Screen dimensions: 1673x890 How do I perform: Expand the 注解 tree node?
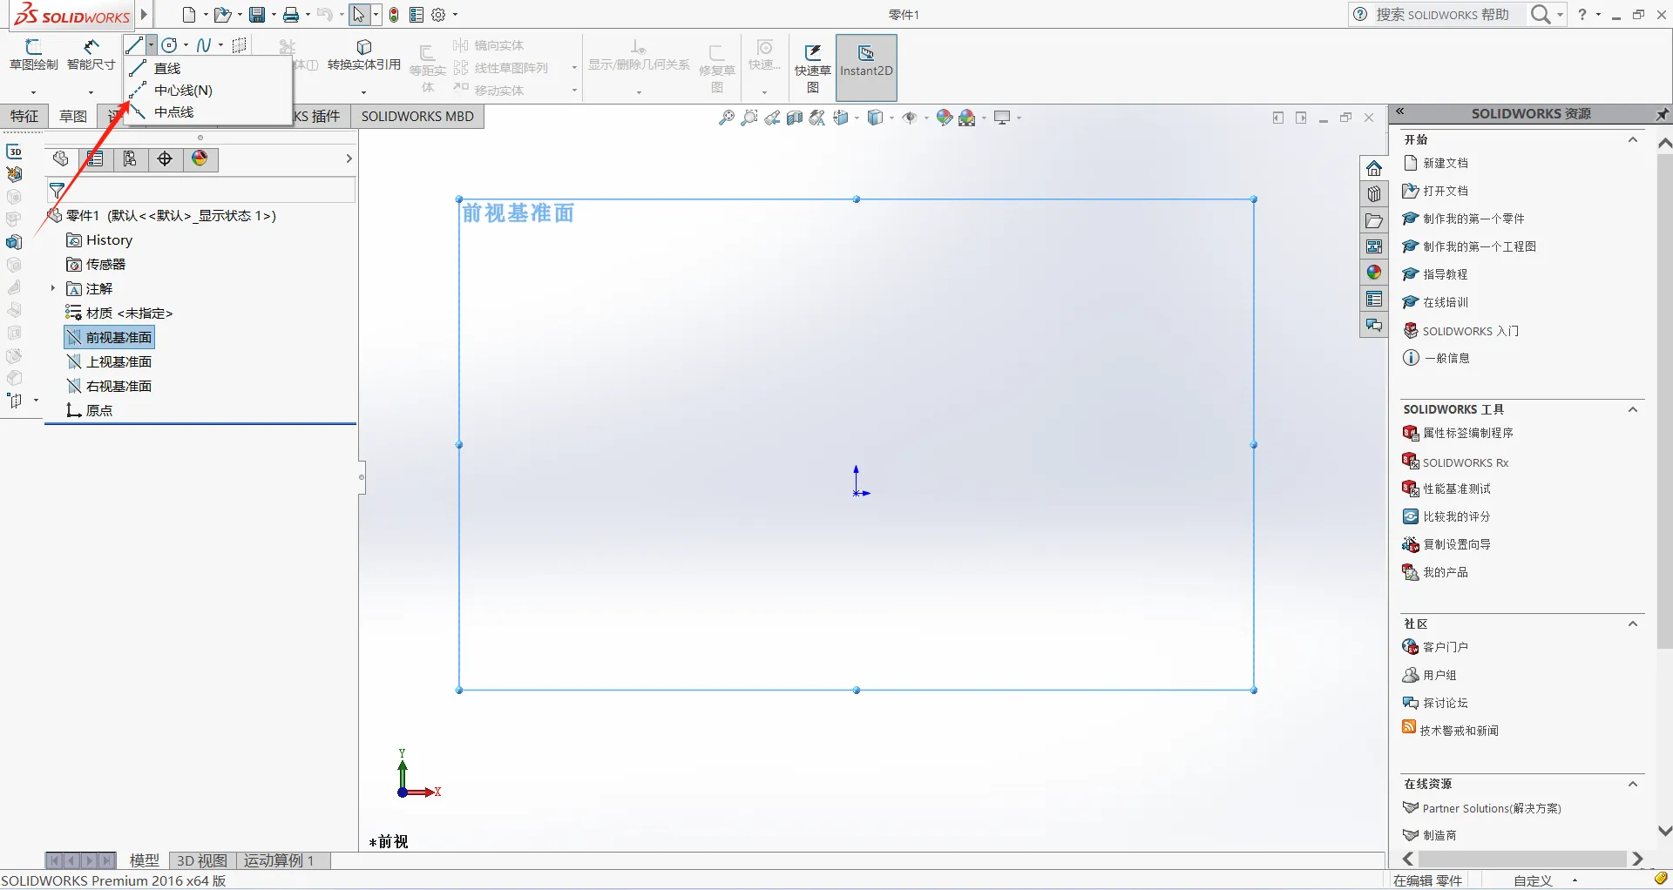click(52, 288)
